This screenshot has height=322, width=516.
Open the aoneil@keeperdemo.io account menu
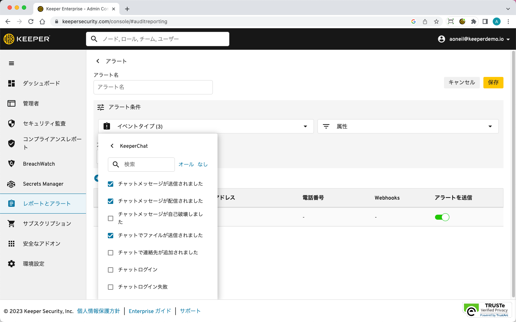tap(474, 39)
